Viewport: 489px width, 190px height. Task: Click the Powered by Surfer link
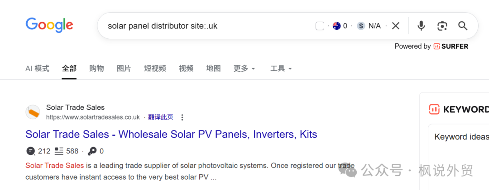coord(431,46)
